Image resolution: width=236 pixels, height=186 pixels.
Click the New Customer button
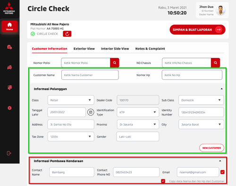coord(211,148)
